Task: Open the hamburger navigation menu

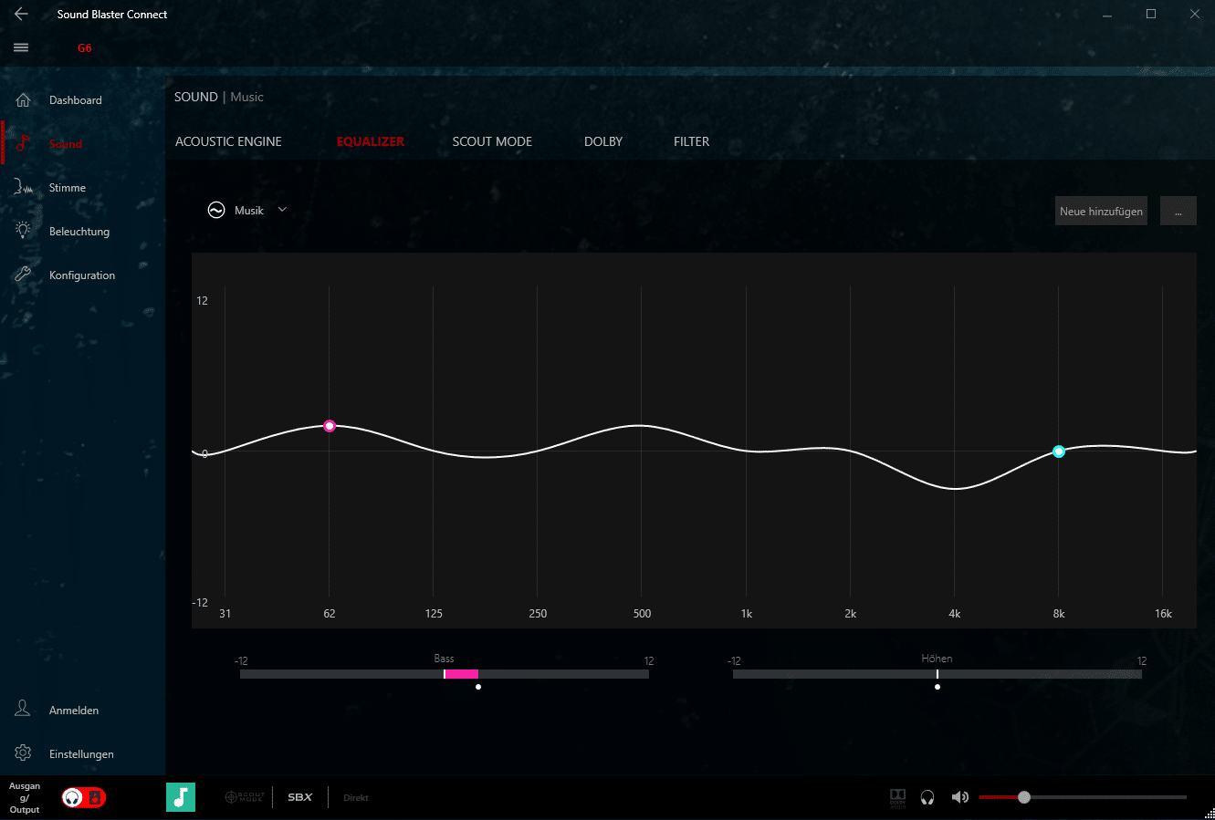Action: pos(21,47)
